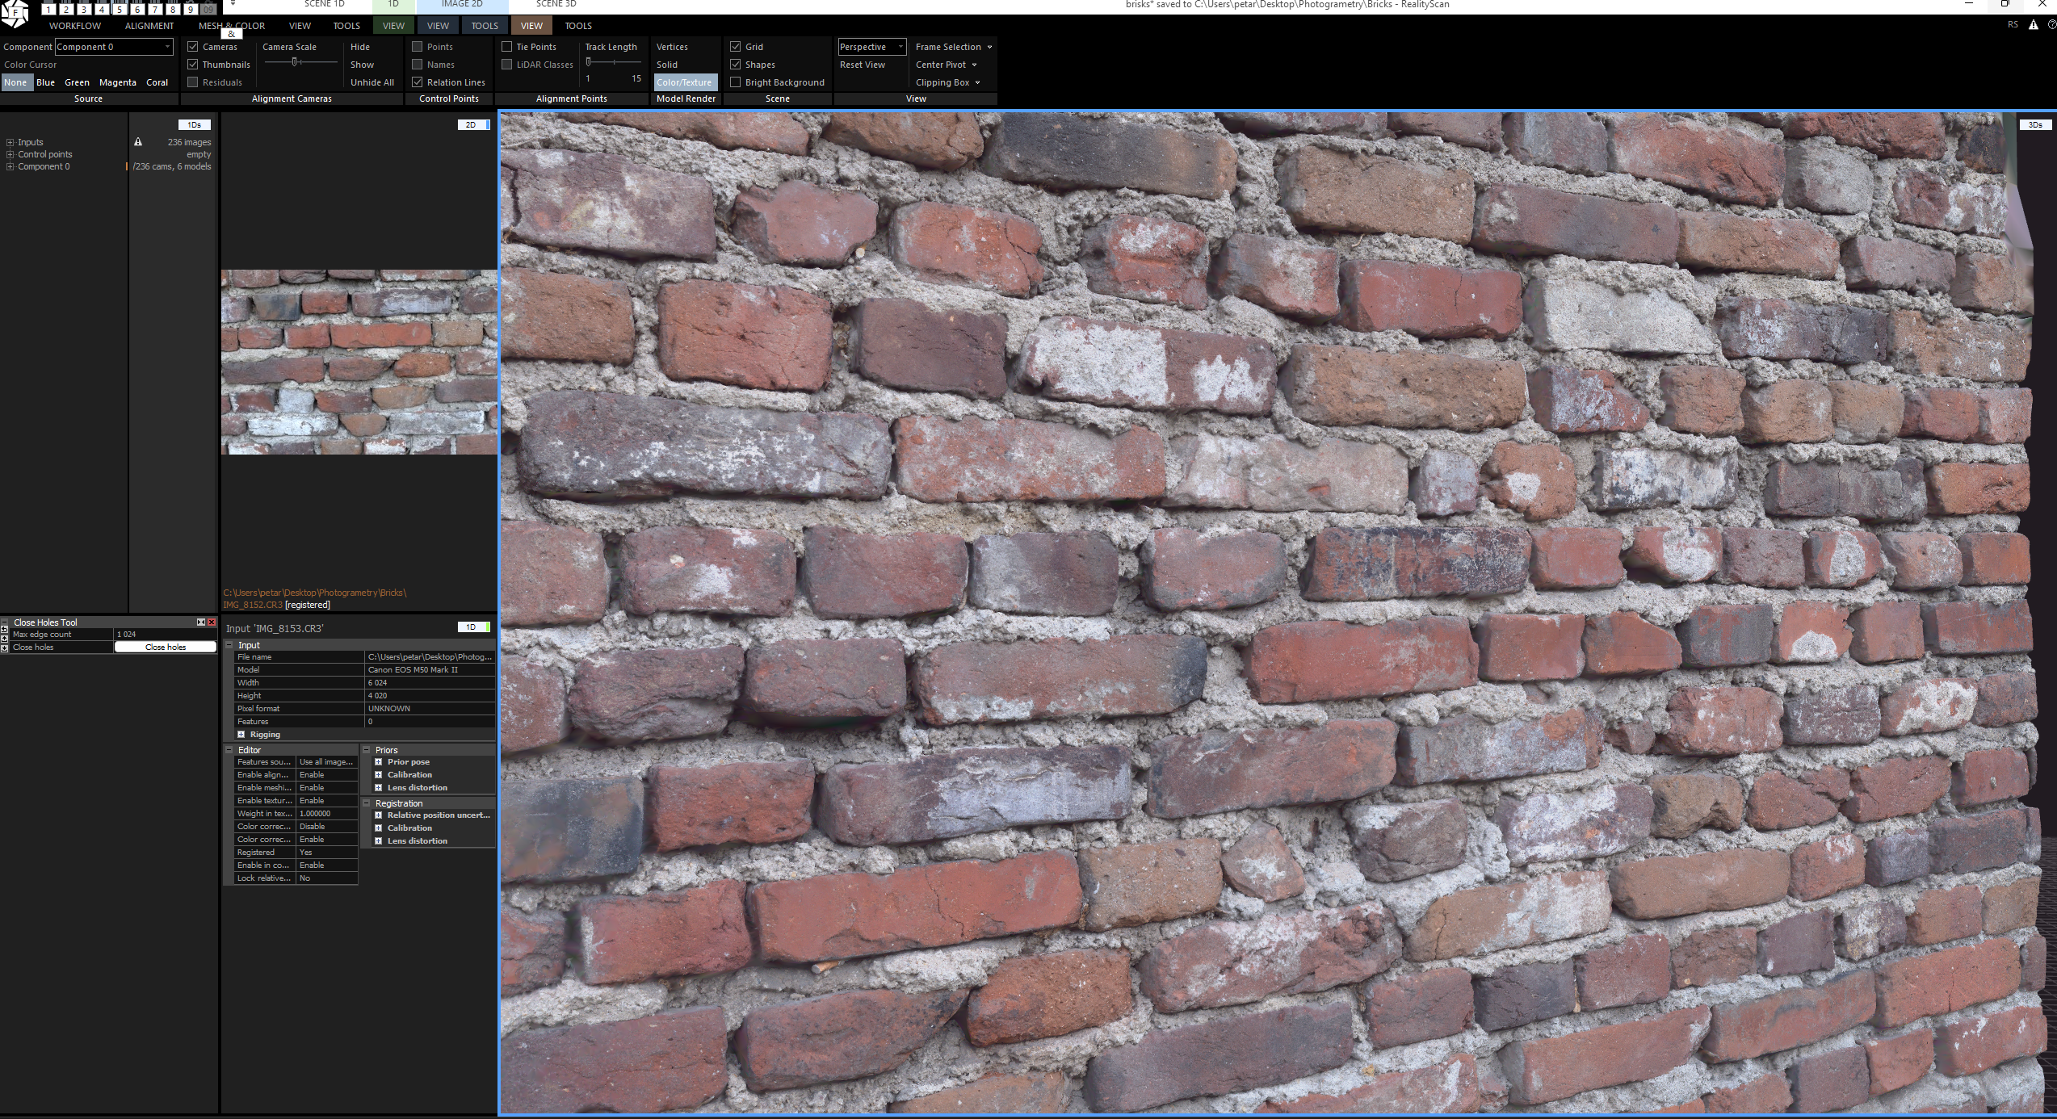This screenshot has height=1119, width=2057.
Task: Open the MESH & COLOR tab
Action: pos(232,26)
